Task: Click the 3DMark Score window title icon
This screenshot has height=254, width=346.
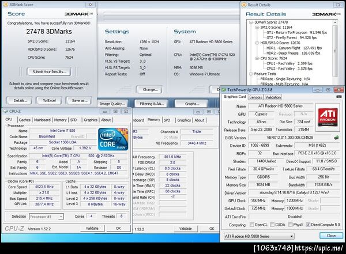Action: pyautogui.click(x=6, y=5)
